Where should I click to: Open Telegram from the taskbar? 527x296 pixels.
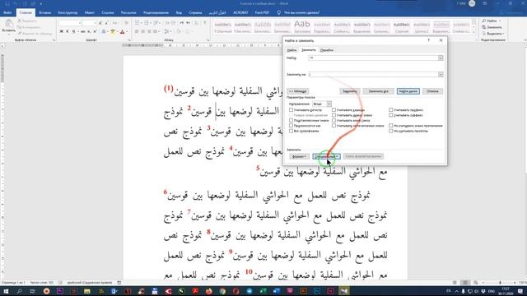[x=250, y=291]
